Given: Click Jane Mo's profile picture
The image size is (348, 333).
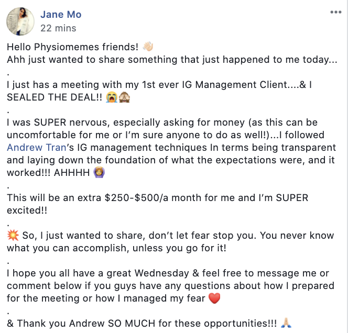Looking at the screenshot, I should (20, 20).
